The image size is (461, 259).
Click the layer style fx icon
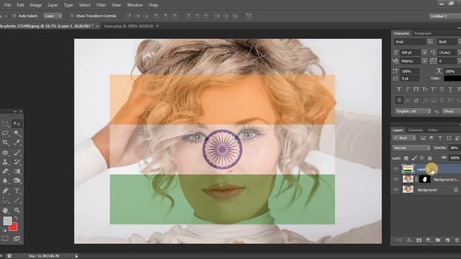[410, 240]
